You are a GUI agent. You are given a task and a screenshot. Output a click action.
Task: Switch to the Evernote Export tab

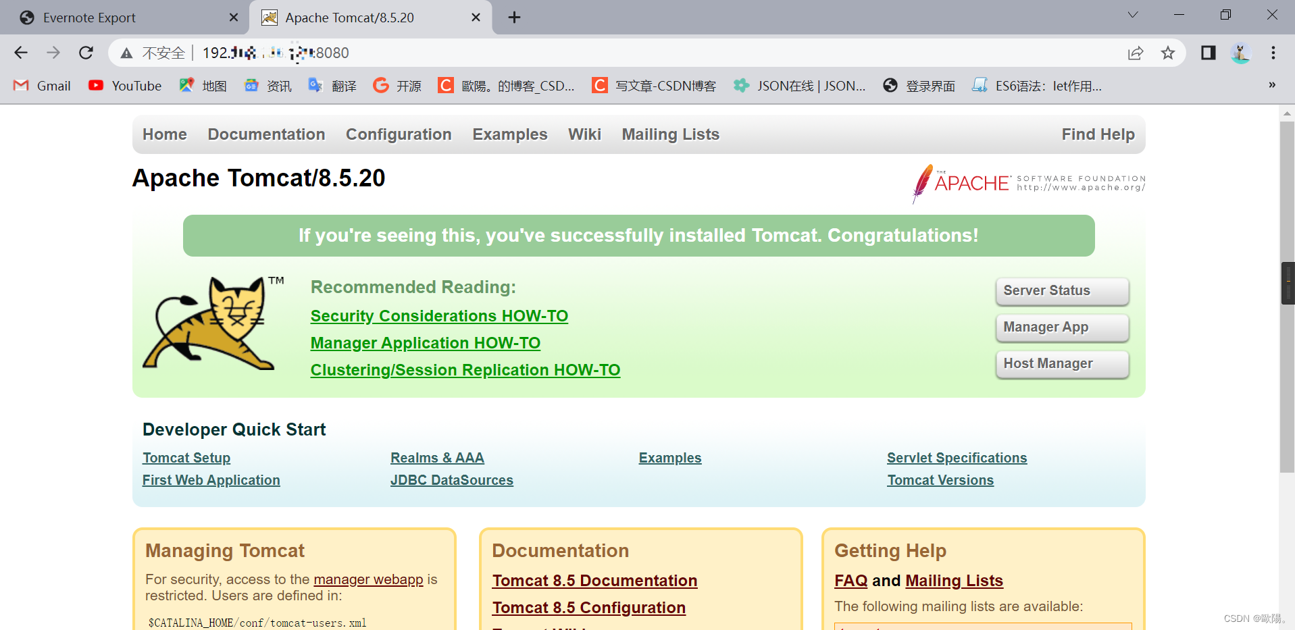point(123,18)
